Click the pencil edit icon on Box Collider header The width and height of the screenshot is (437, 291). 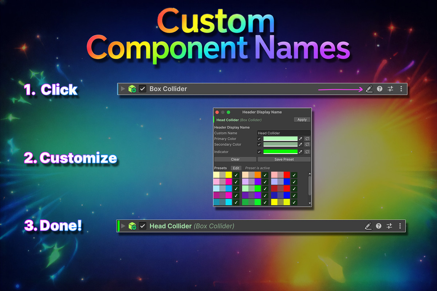[369, 89]
